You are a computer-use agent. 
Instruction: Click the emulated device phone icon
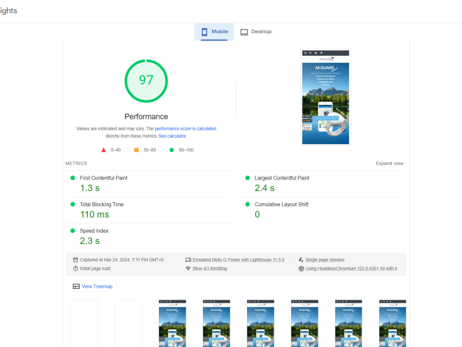click(x=188, y=260)
